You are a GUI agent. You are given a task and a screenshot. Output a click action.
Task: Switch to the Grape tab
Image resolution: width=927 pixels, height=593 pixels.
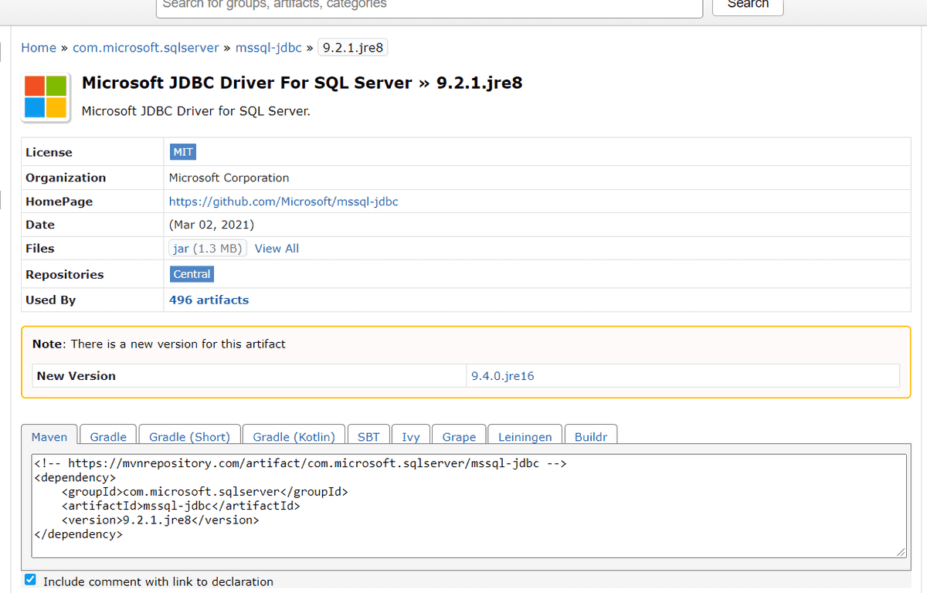coord(459,436)
